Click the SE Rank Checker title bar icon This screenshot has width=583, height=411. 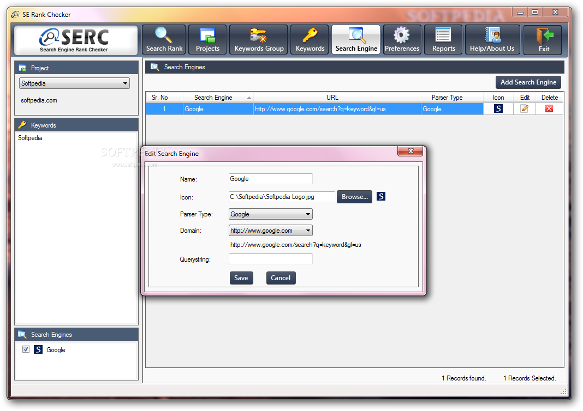(x=15, y=15)
